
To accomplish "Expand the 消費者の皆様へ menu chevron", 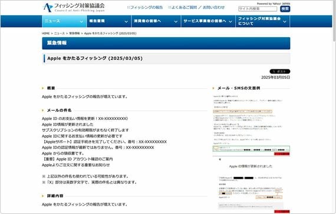I will coord(176,22).
